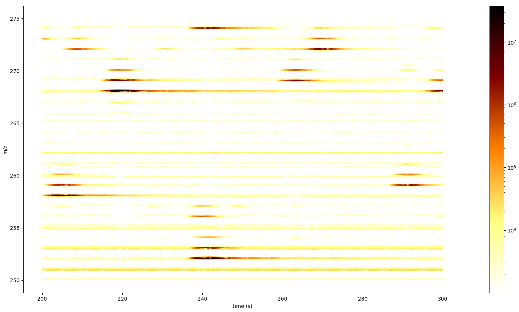Click the peak at m/z 273, time 269
Screen dimensions: 519x312
[323, 38]
